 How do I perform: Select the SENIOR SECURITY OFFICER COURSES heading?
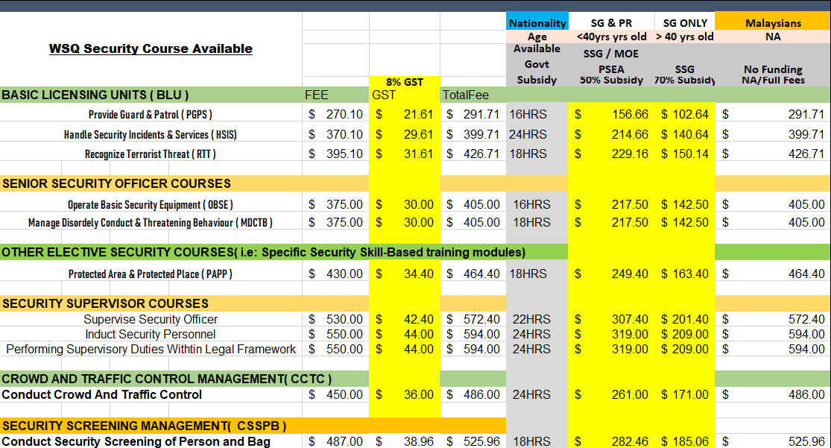(116, 183)
